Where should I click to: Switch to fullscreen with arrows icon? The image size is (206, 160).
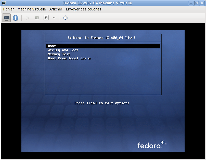pos(65,18)
